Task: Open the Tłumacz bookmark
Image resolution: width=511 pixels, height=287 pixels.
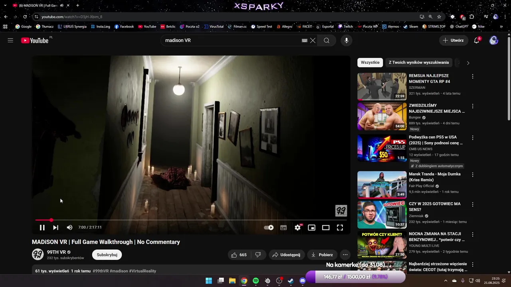Action: click(45, 27)
